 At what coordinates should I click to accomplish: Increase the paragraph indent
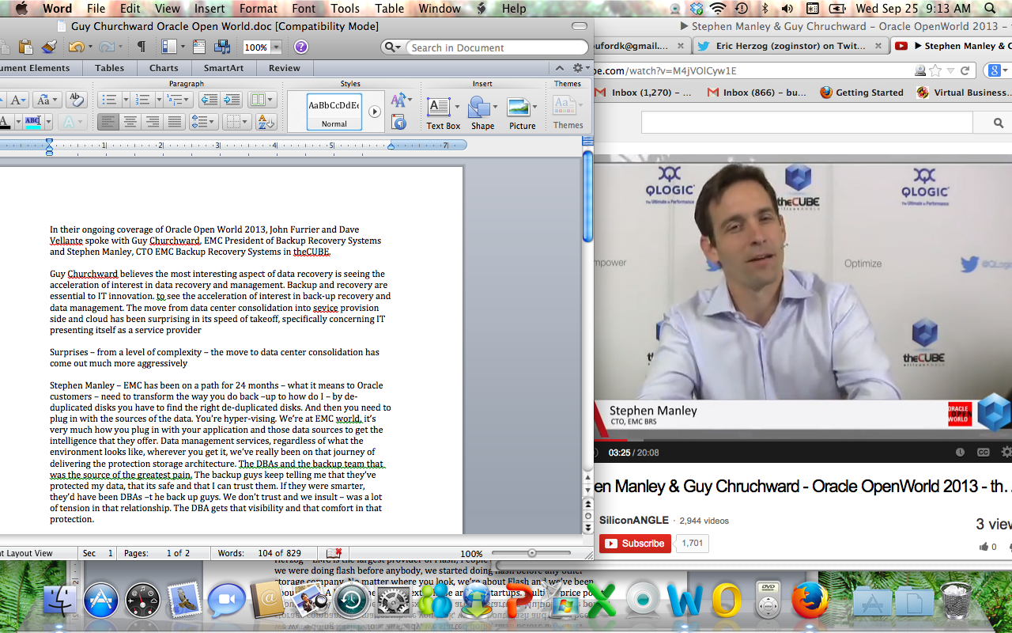pyautogui.click(x=232, y=100)
